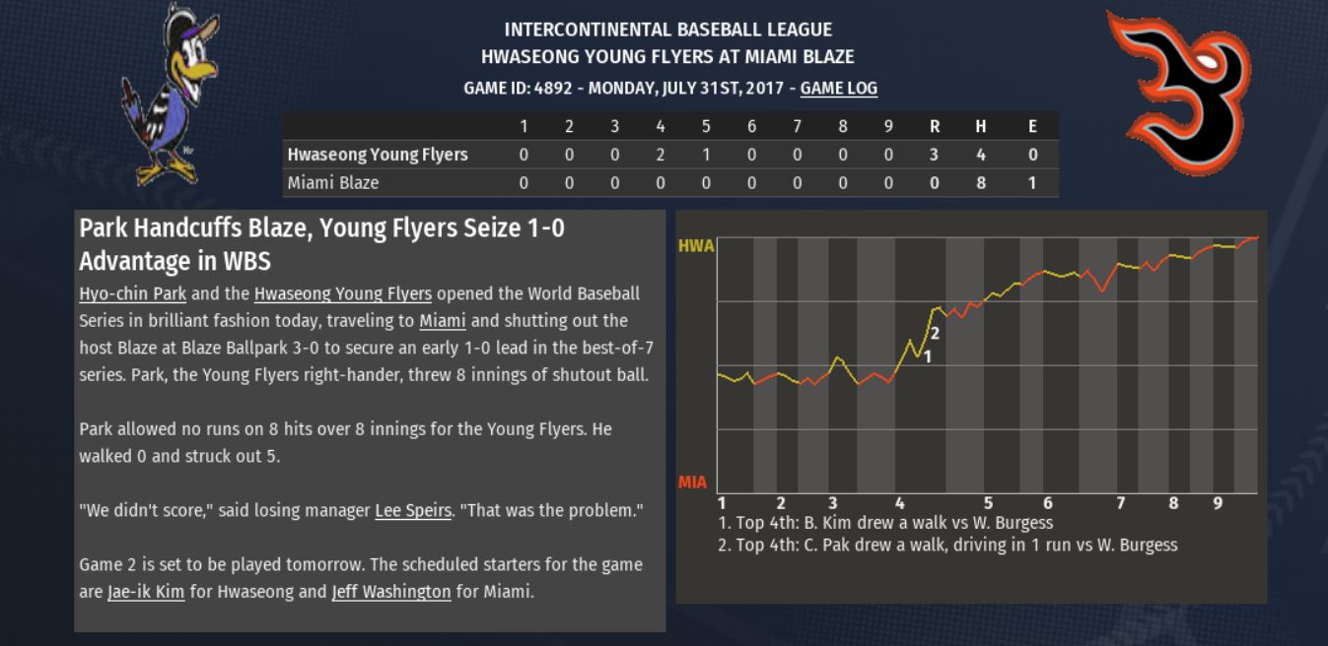Image resolution: width=1328 pixels, height=646 pixels.
Task: View manager Lee Speirs' profile
Action: (413, 511)
